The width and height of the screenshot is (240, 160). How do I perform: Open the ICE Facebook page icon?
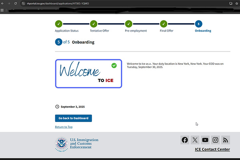click(x=185, y=140)
